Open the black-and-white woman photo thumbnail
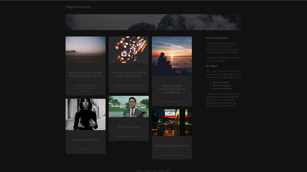The height and width of the screenshot is (172, 307). coord(86,114)
